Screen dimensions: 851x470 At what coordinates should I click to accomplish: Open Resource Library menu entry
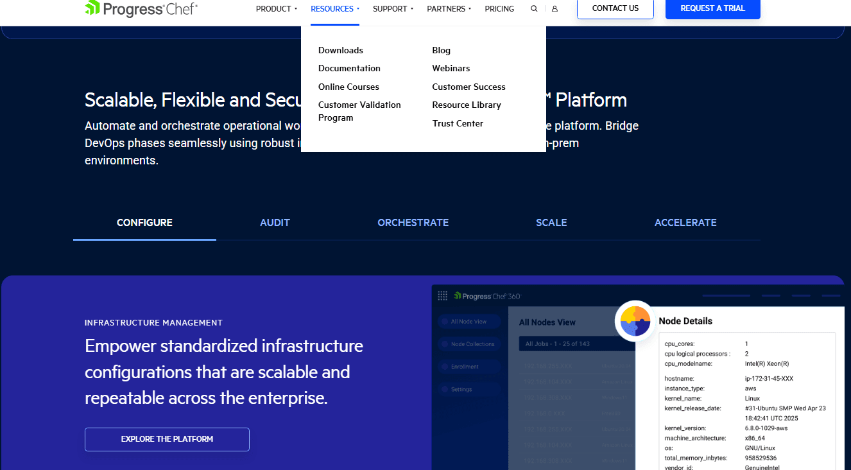pyautogui.click(x=467, y=105)
